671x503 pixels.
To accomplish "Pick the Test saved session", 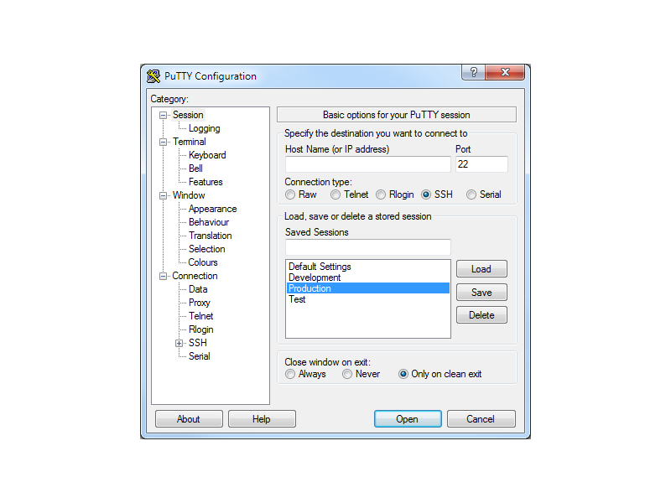I will (297, 299).
